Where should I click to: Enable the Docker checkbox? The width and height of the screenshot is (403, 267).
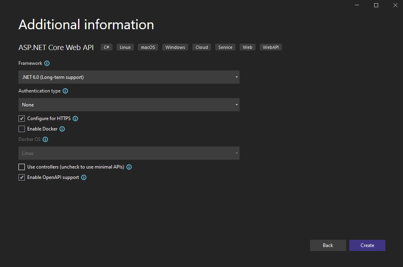pos(22,129)
